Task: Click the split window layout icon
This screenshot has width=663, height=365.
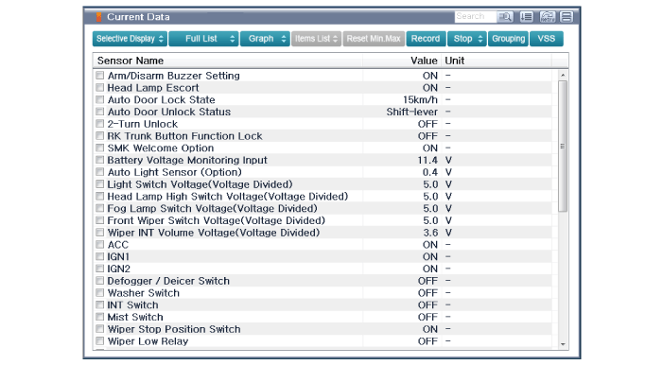Action: pos(567,16)
